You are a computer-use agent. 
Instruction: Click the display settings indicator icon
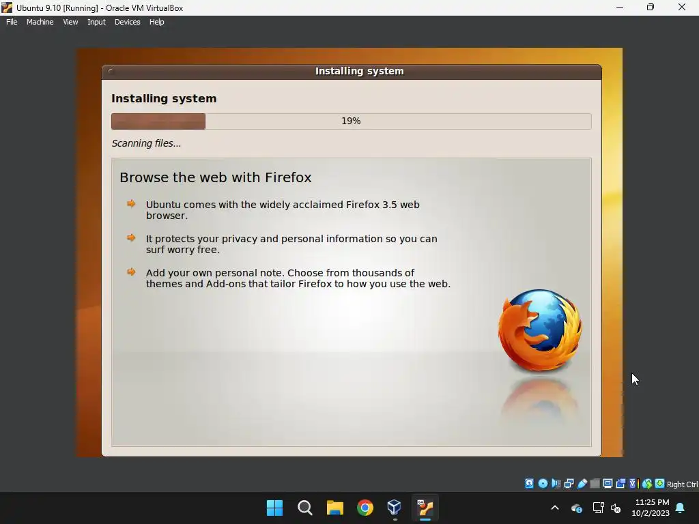point(608,484)
